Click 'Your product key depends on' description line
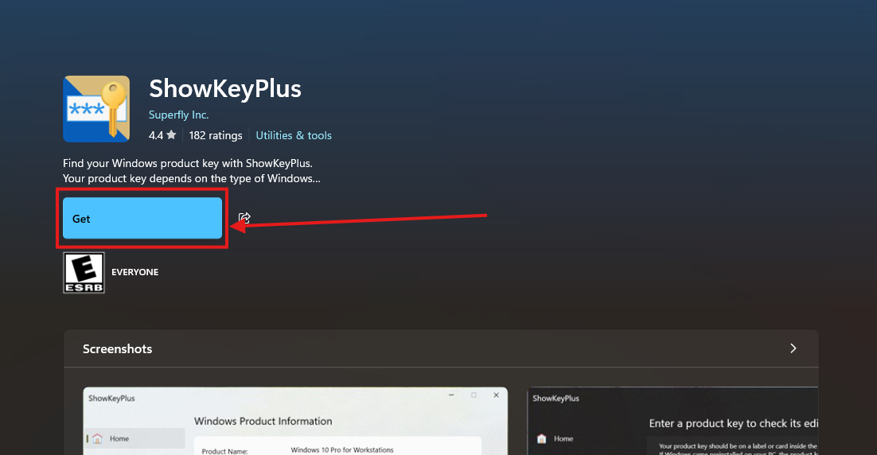Screen dimensions: 877x455 pyautogui.click(x=191, y=179)
